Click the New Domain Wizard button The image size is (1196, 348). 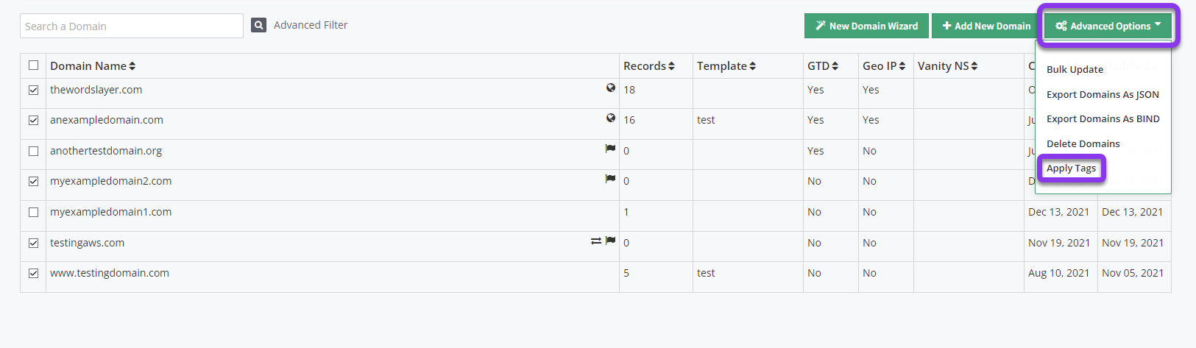(866, 26)
